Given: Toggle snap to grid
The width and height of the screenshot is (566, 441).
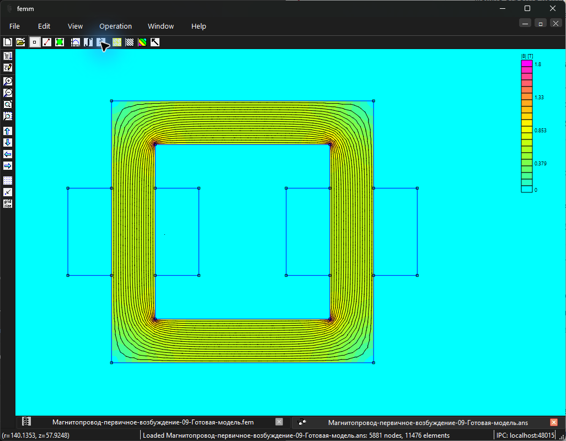Looking at the screenshot, I should [8, 192].
